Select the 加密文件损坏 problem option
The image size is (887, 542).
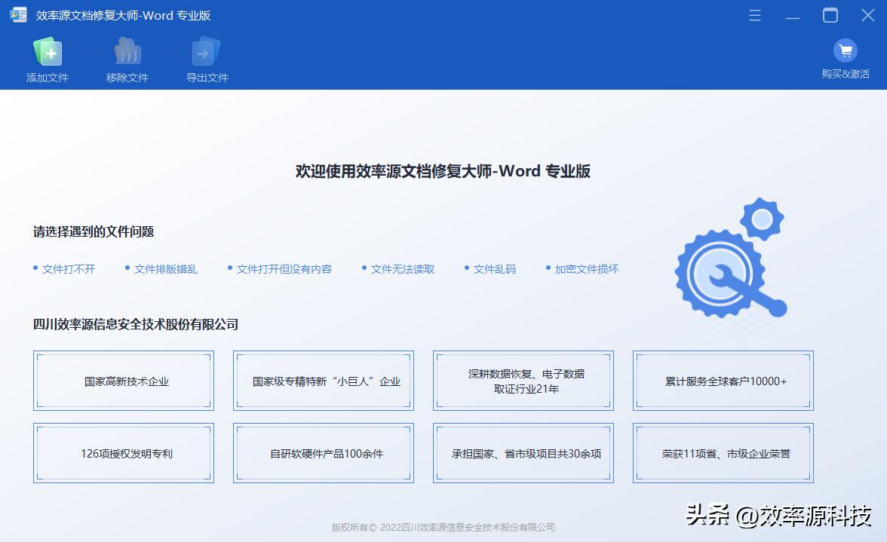pyautogui.click(x=588, y=268)
